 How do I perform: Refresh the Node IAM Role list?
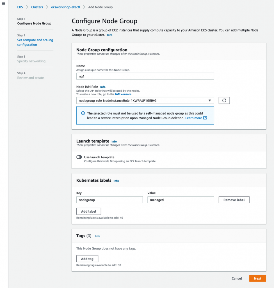pos(224,100)
